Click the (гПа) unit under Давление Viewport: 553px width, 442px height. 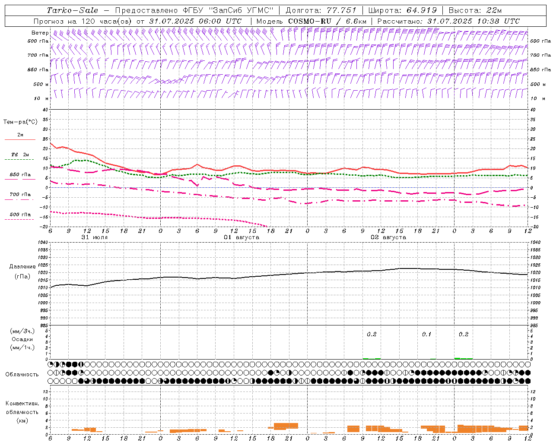(x=22, y=276)
